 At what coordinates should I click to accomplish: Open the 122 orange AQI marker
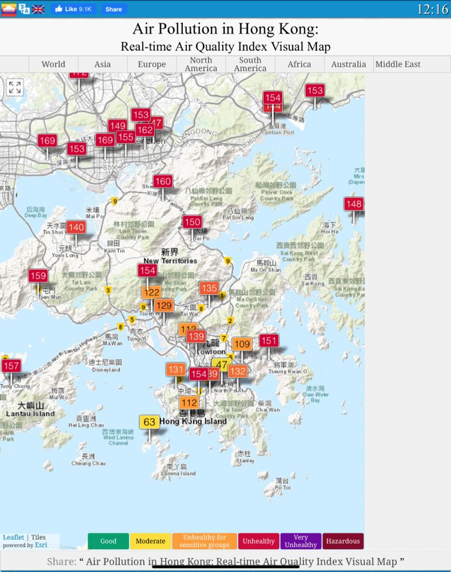click(151, 292)
